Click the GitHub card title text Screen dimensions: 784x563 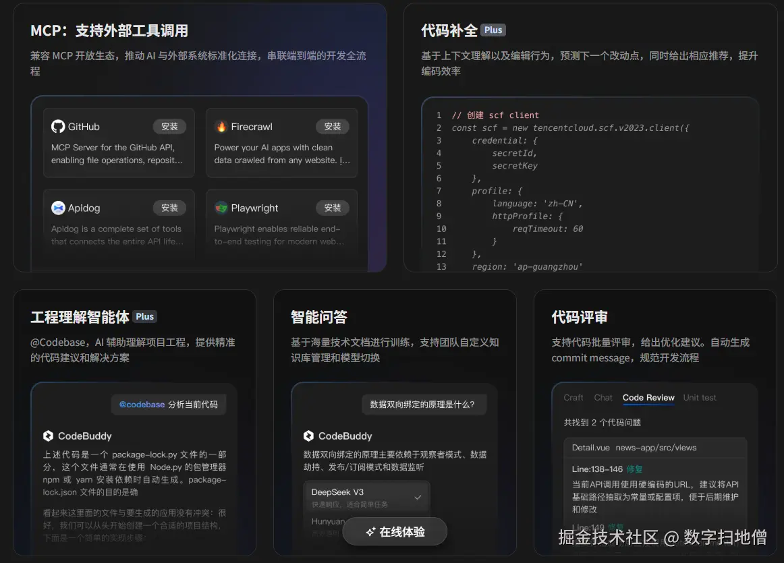pos(84,126)
